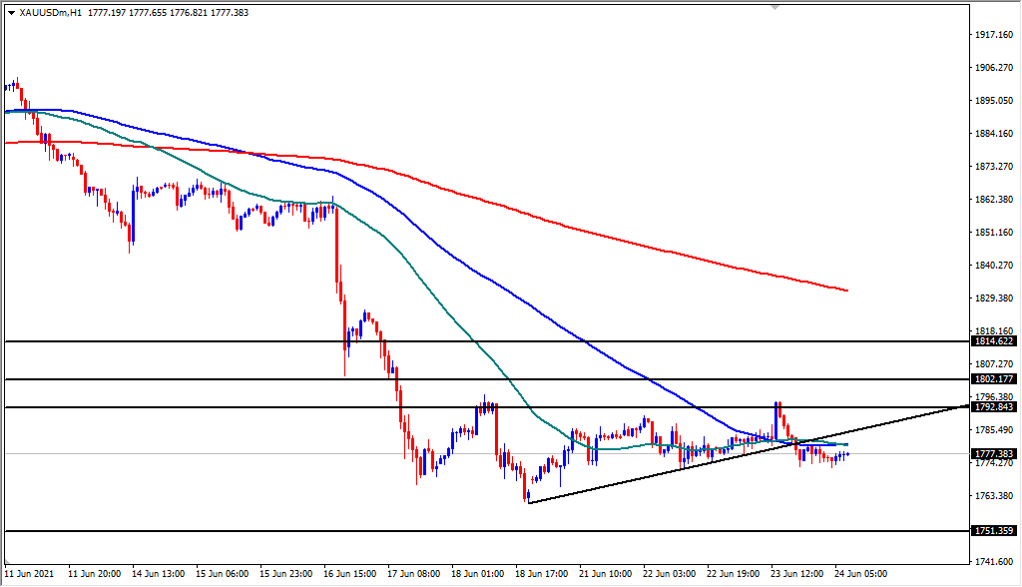This screenshot has width=1022, height=587.
Task: Select the 1751.359 horizontal line price label
Action: coord(993,531)
